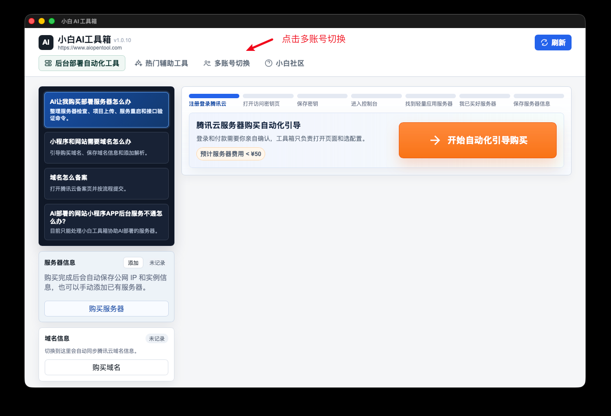Select the 我已买好服务器 progress step
This screenshot has width=611, height=416.
point(485,101)
